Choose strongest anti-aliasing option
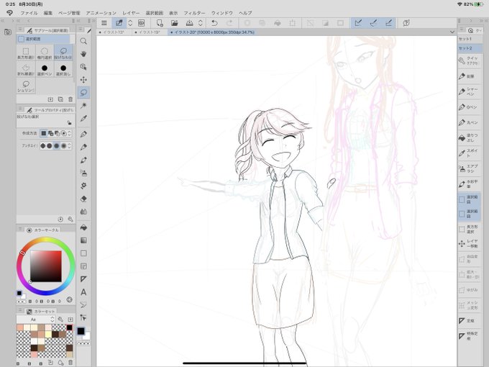The width and height of the screenshot is (489, 367). [63, 146]
